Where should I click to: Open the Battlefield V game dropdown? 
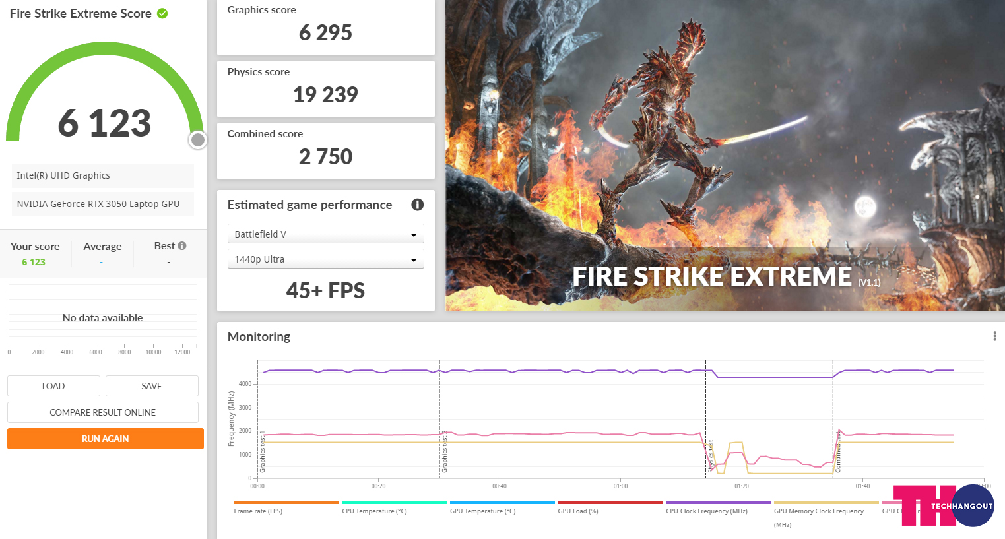(x=325, y=234)
